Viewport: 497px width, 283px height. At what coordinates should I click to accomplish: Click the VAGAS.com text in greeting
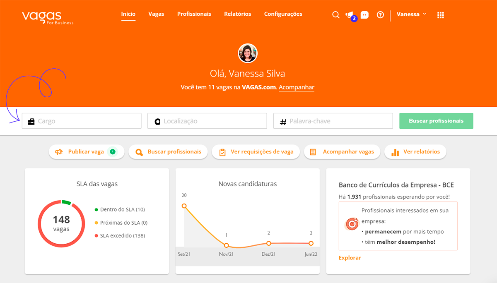[x=259, y=88]
